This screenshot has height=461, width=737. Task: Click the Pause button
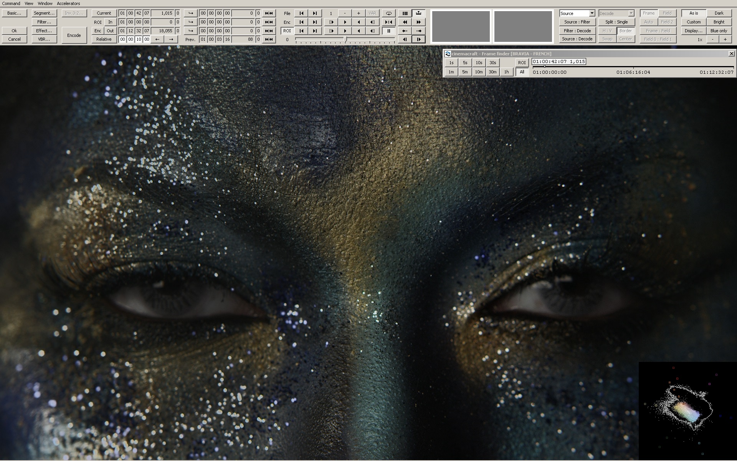[x=388, y=31]
